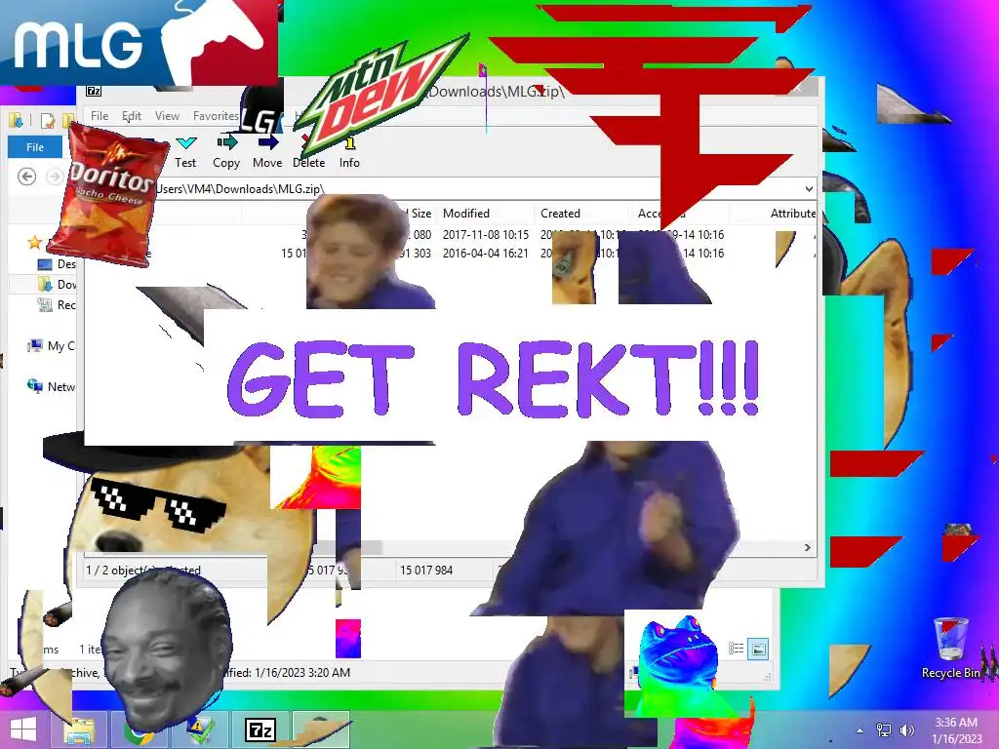This screenshot has width=999, height=749.
Task: Select Downloads in Explorer's navigation pane
Action: click(x=57, y=284)
